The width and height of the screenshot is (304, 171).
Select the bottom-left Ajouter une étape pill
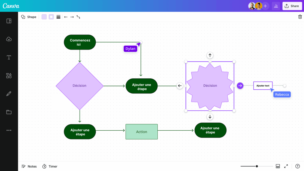coord(80,132)
